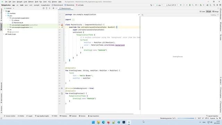Open IDE settings gear in top toolbar

point(217,5)
